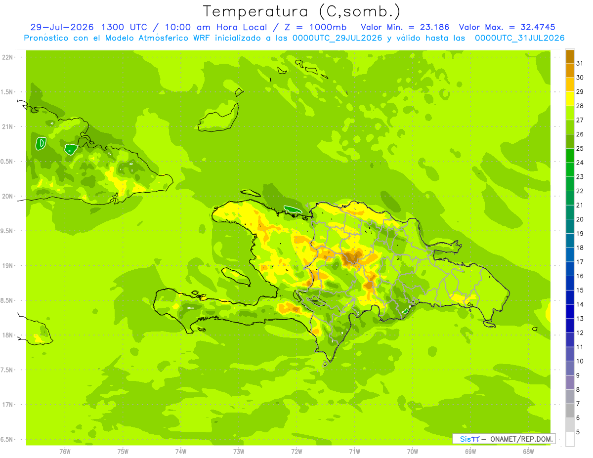Click the legend value "31"
The height and width of the screenshot is (458, 593).
click(580, 63)
